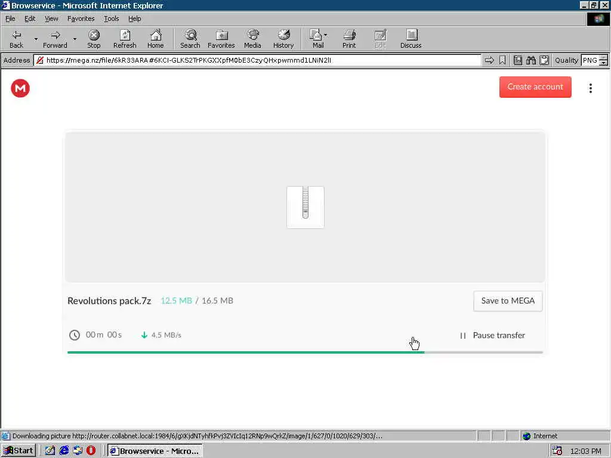This screenshot has width=611, height=458.
Task: Click the green download arrow icon
Action: 144,335
